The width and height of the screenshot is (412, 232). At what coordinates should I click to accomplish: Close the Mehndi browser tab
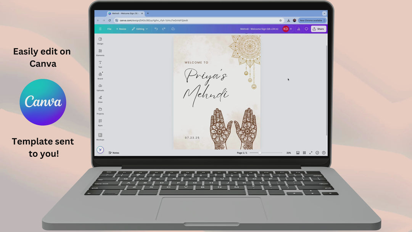pyautogui.click(x=142, y=13)
